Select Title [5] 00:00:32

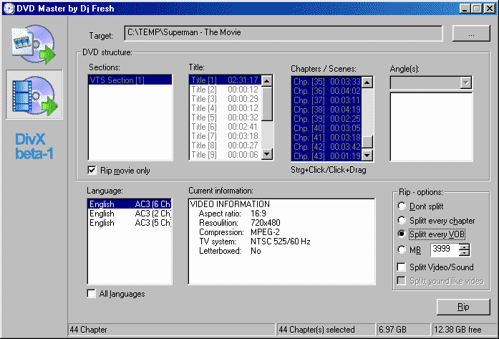pos(226,118)
